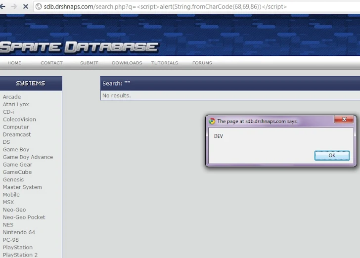Open the TUTORIALS menu item
The height and width of the screenshot is (258, 360).
(x=165, y=63)
